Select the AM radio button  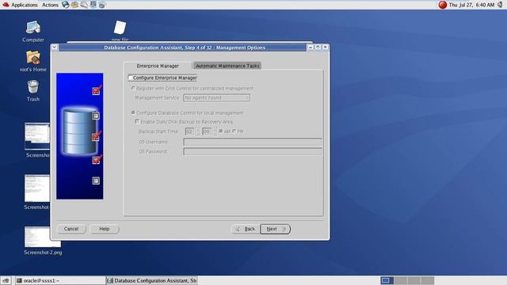tap(221, 131)
